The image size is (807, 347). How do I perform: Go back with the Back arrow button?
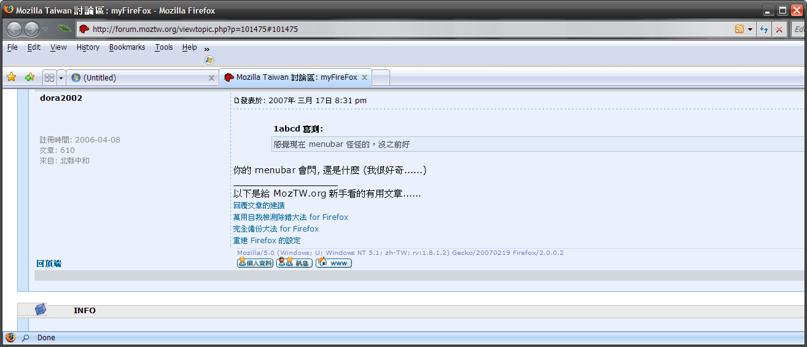click(15, 29)
